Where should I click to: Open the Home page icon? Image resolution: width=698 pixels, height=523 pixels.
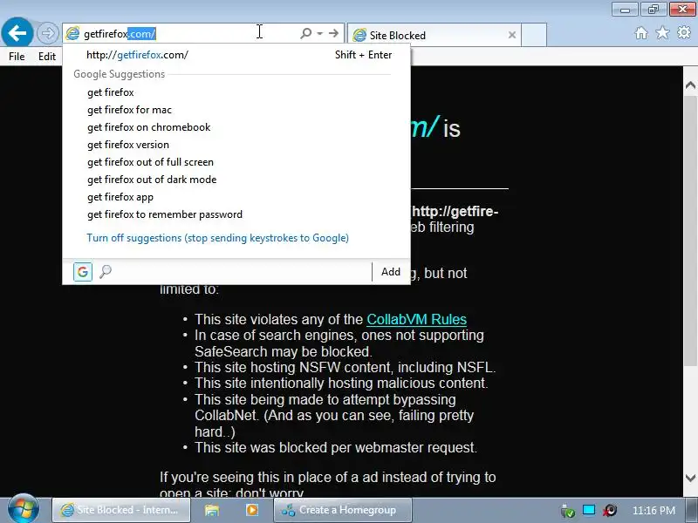pos(641,33)
